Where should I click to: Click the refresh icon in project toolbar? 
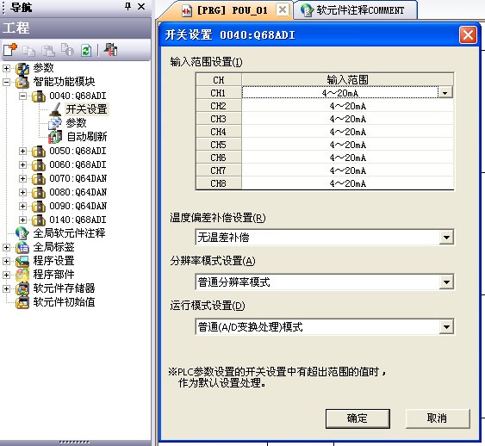(85, 50)
